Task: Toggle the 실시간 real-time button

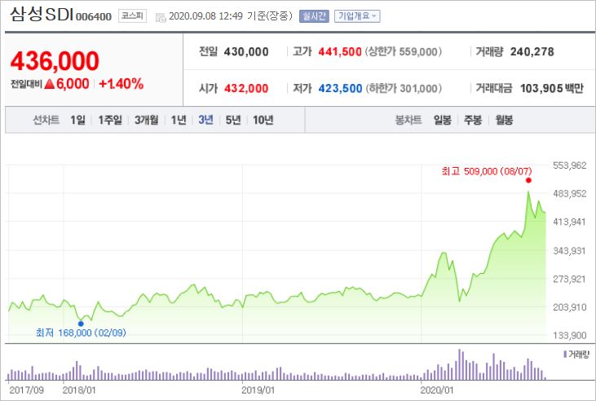Action: [314, 16]
